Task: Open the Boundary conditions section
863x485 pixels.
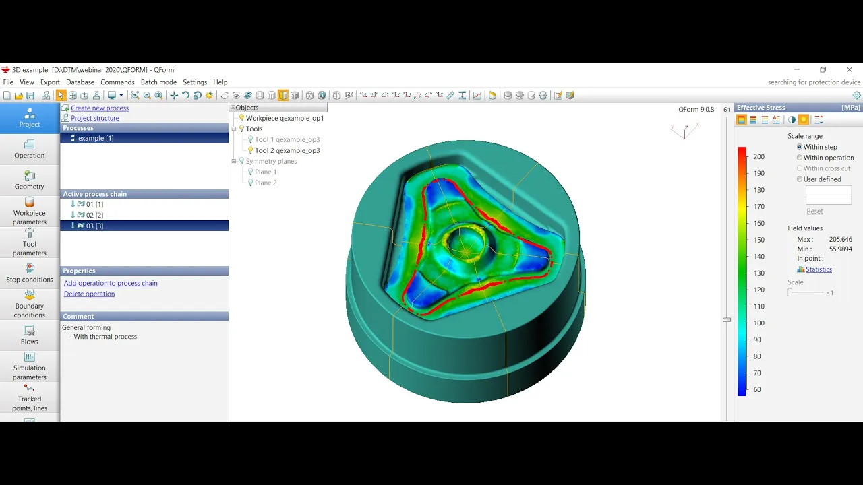Action: coord(30,304)
